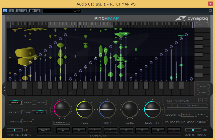Open the preset name field in the header

[58, 11]
